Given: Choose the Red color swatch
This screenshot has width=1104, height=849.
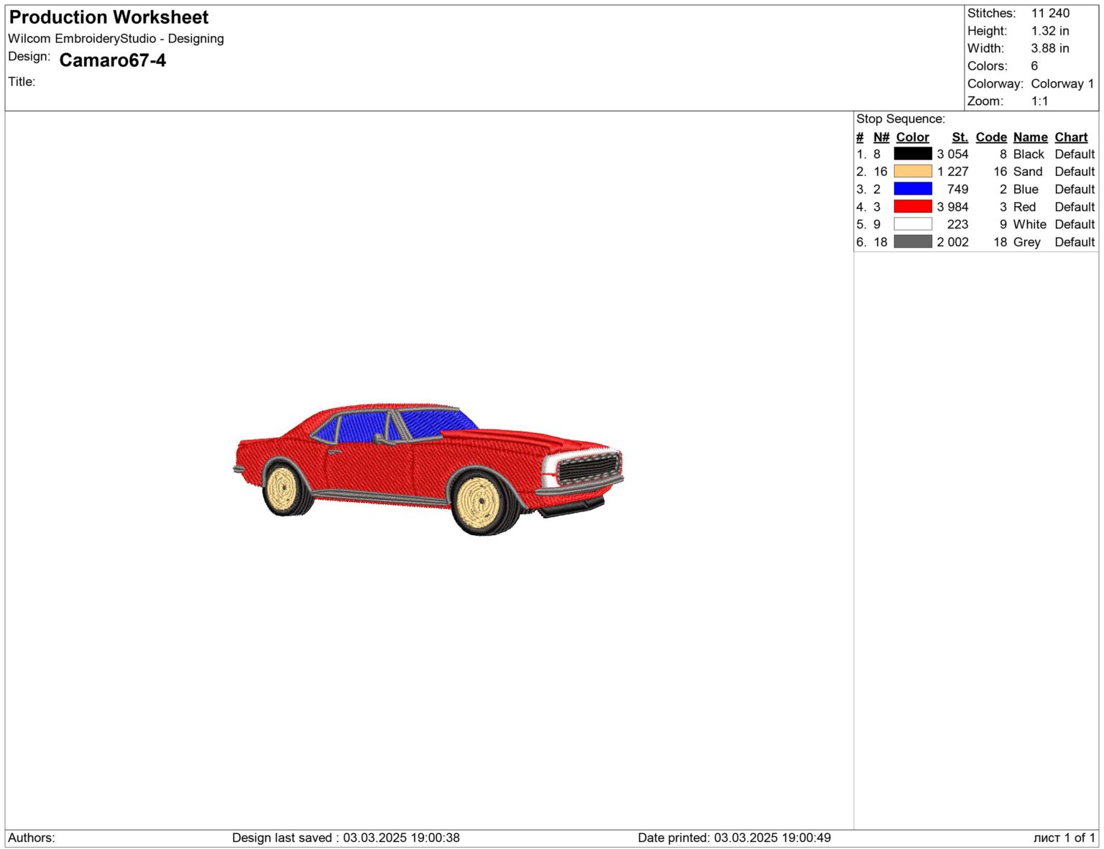Looking at the screenshot, I should click(x=912, y=207).
